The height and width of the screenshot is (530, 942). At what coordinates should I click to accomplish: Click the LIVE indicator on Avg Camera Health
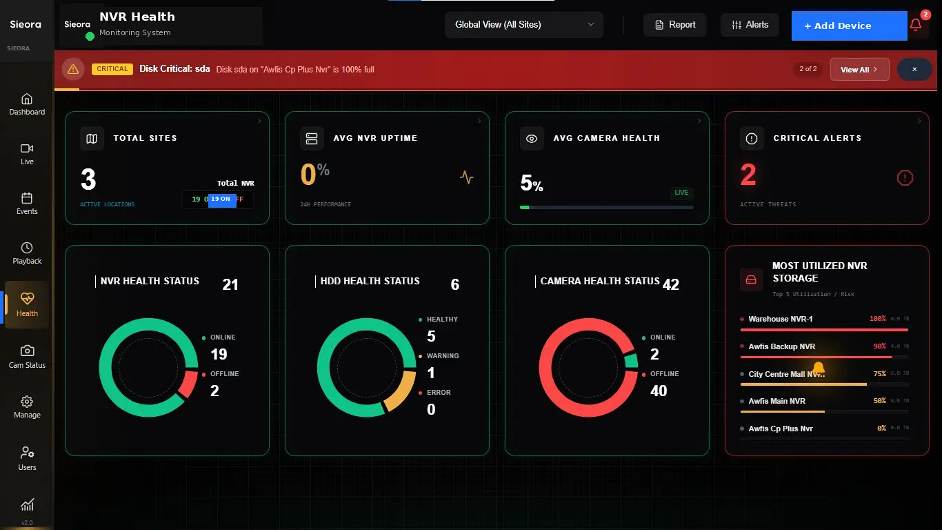click(681, 193)
